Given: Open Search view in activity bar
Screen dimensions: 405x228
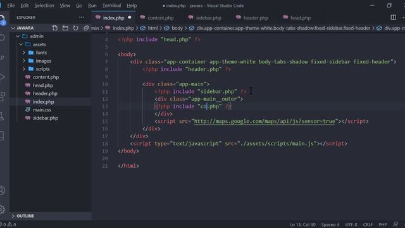Looking at the screenshot, I should [x=2, y=38].
